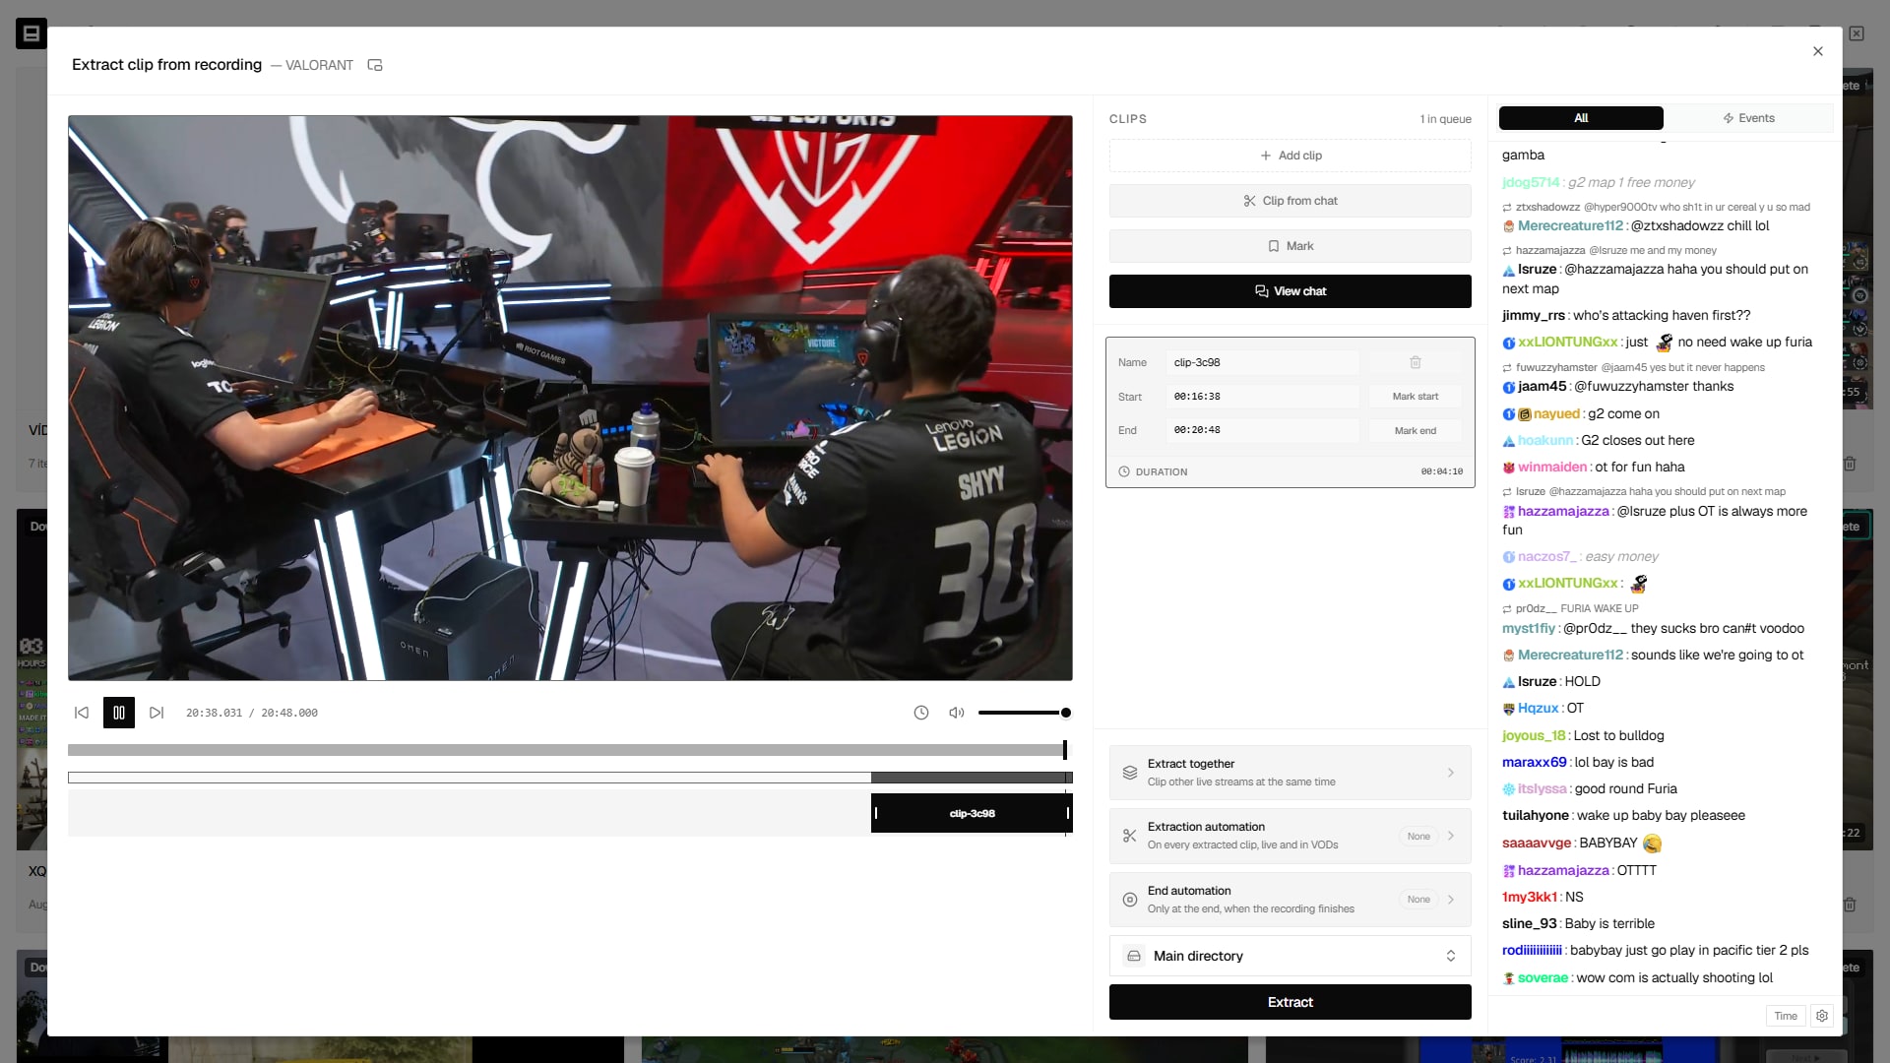Image resolution: width=1890 pixels, height=1063 pixels.
Task: Select clip-3c98 segment on the timeline
Action: [972, 813]
